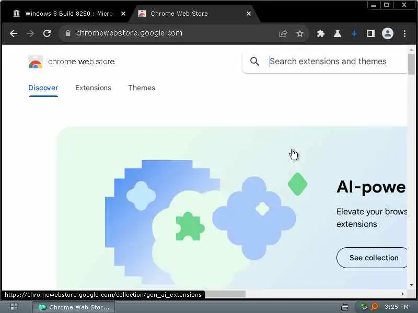
Task: Close the Chrome Web Store tab
Action: tap(249, 14)
